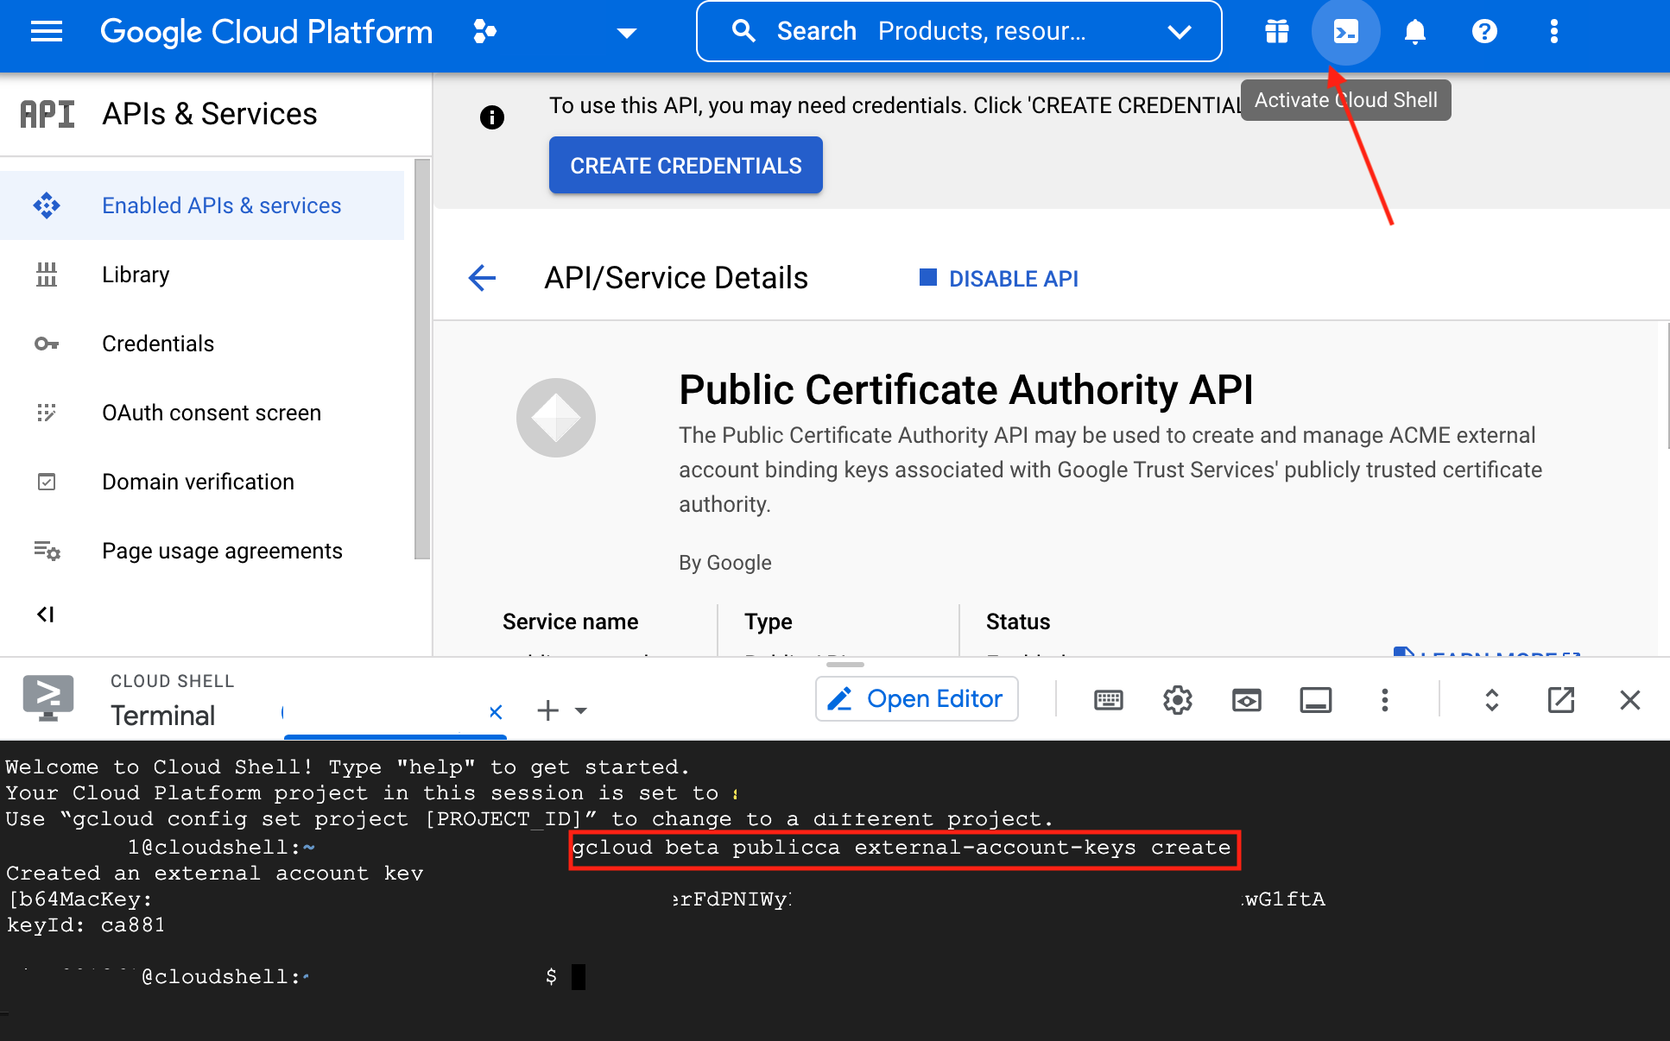Screen dimensions: 1670x1041
Task: Close the Cloud Shell panel
Action: pos(1629,699)
